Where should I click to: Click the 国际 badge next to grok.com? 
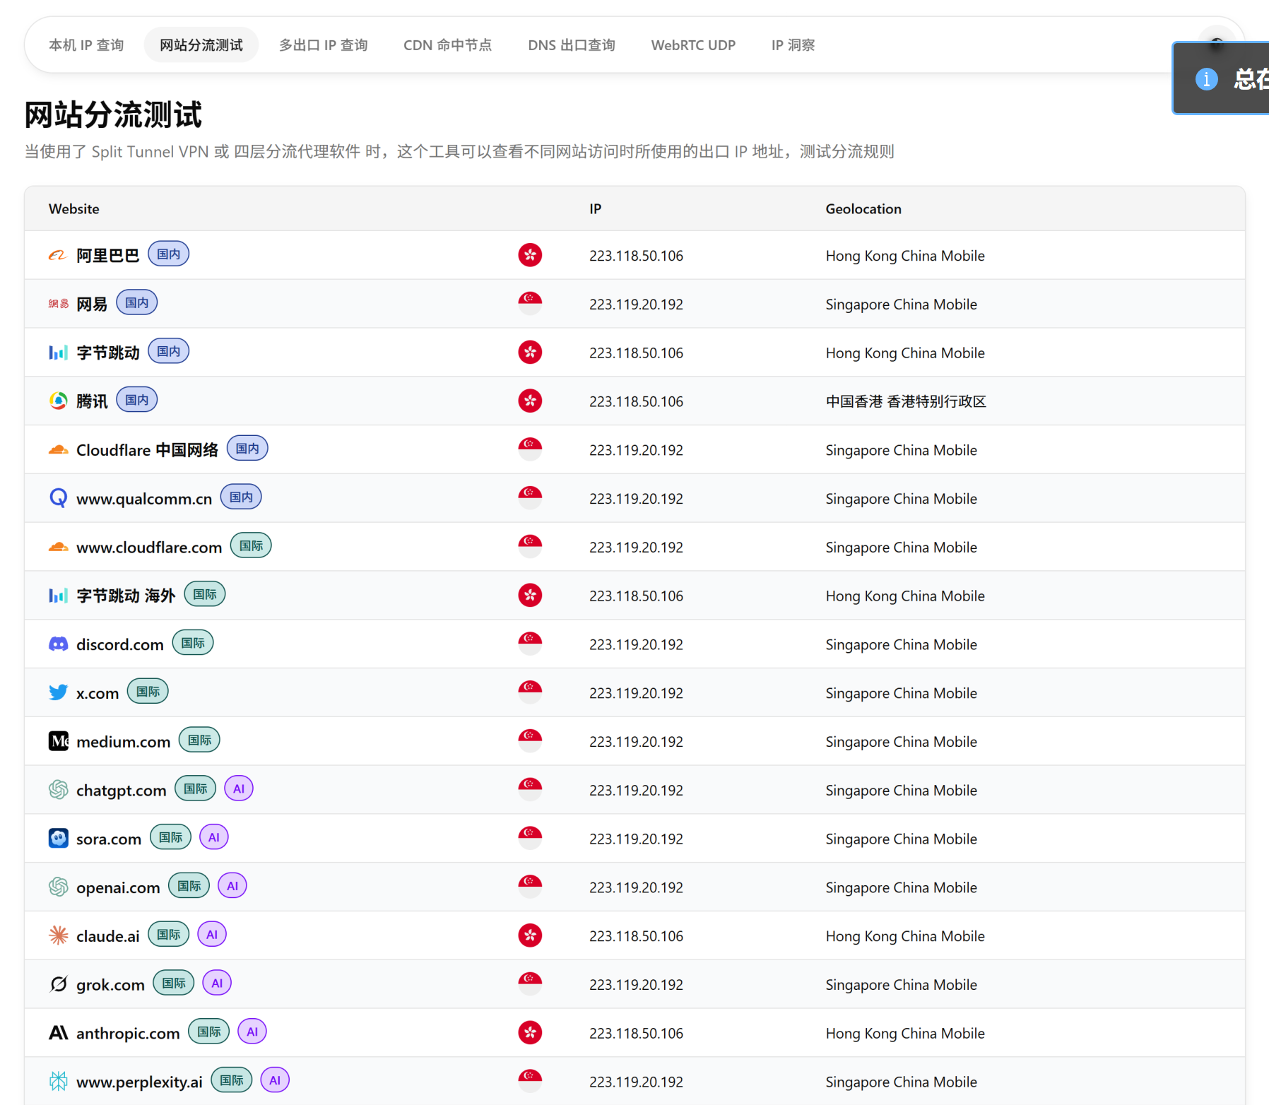tap(173, 983)
